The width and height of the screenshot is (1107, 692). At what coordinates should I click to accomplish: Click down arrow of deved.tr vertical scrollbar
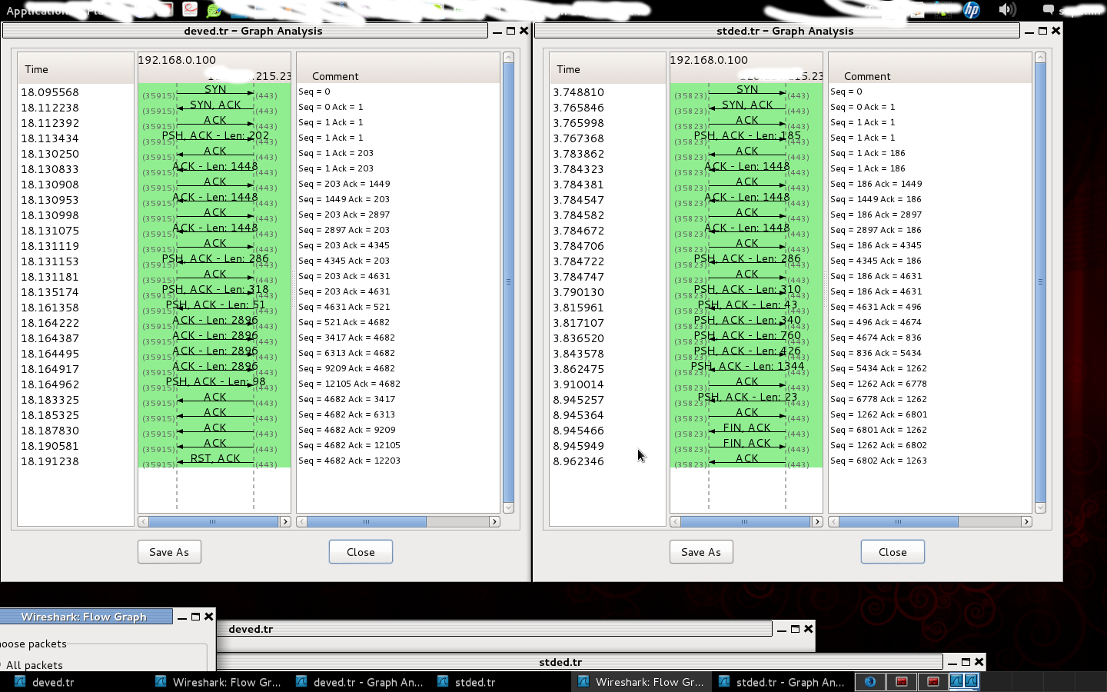(x=508, y=507)
